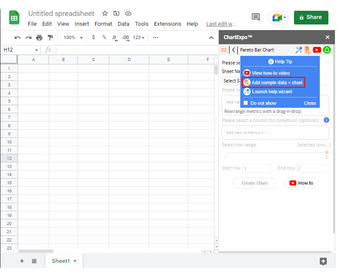337x277 pixels.
Task: Open the Explore icon at bottom right
Action: 323,261
